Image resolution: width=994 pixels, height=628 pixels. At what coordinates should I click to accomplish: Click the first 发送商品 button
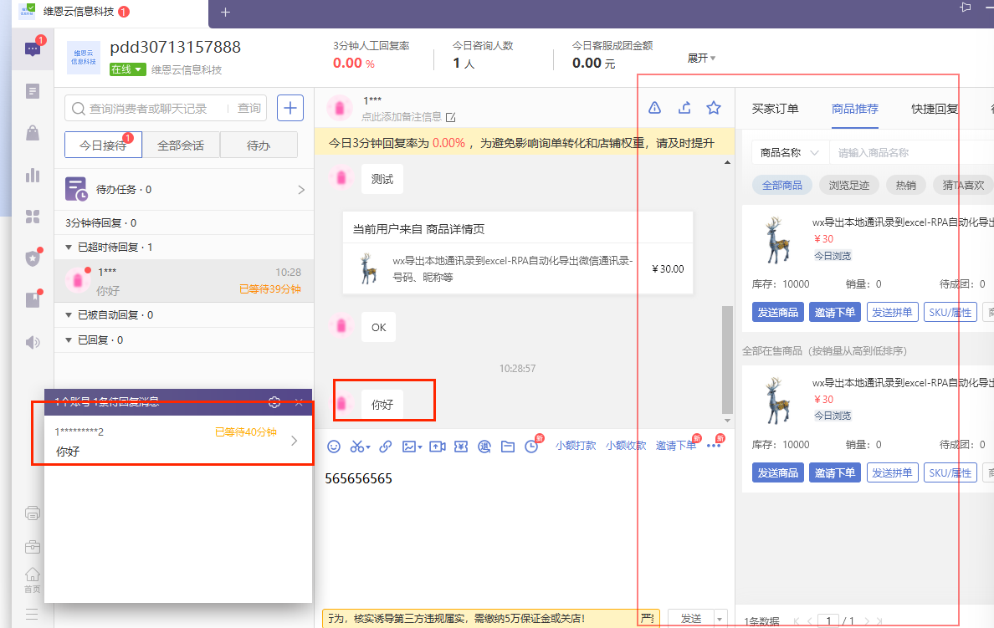[777, 312]
